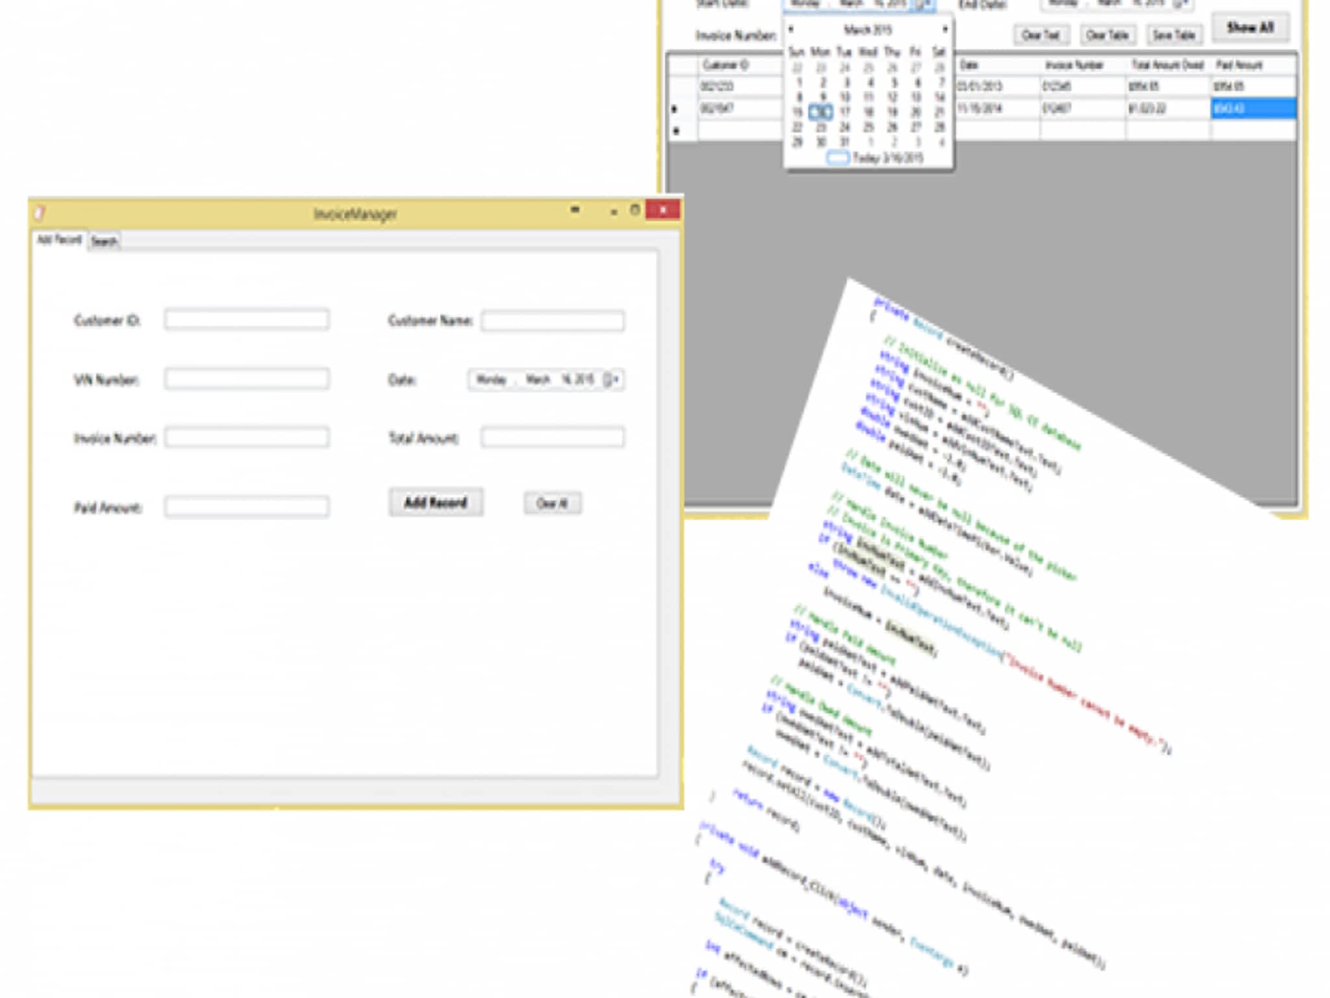The width and height of the screenshot is (1330, 998).
Task: Select the highlighted Paid Amount table cell
Action: tap(1253, 109)
